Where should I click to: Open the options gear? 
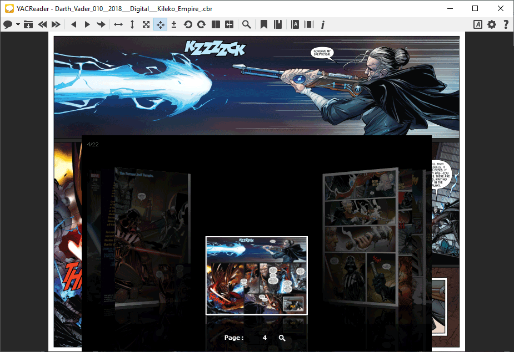point(492,24)
